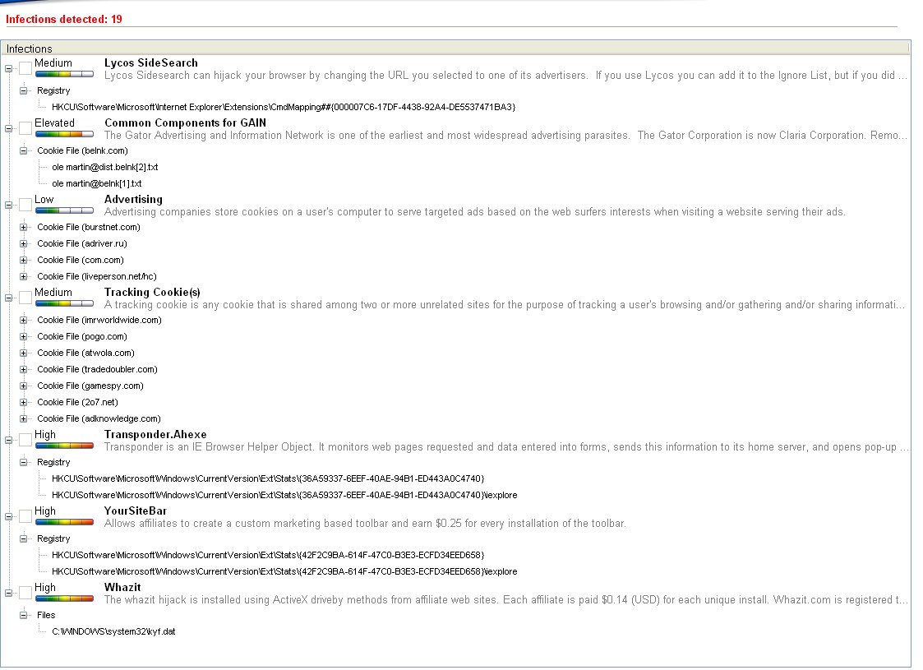Check the Lycos SideSearch infection checkbox

(25, 68)
